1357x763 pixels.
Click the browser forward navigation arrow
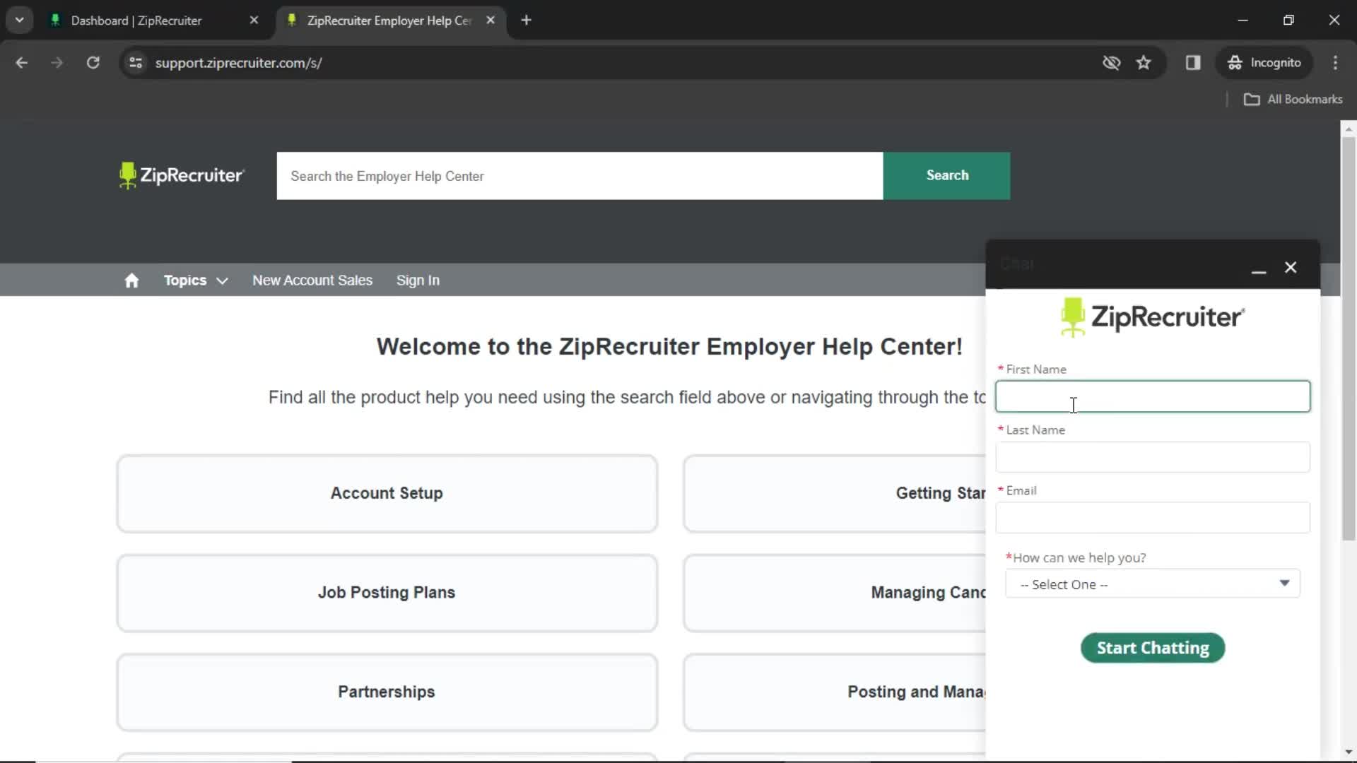tap(57, 62)
